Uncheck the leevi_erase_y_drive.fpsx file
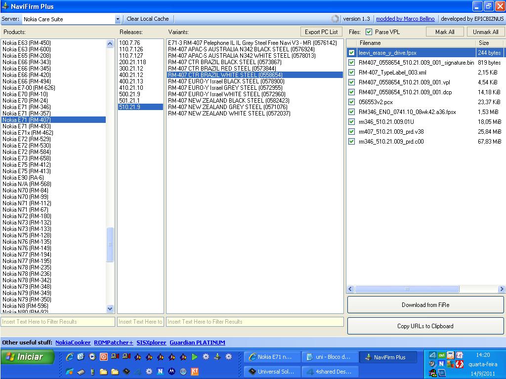The width and height of the screenshot is (506, 379). [352, 52]
